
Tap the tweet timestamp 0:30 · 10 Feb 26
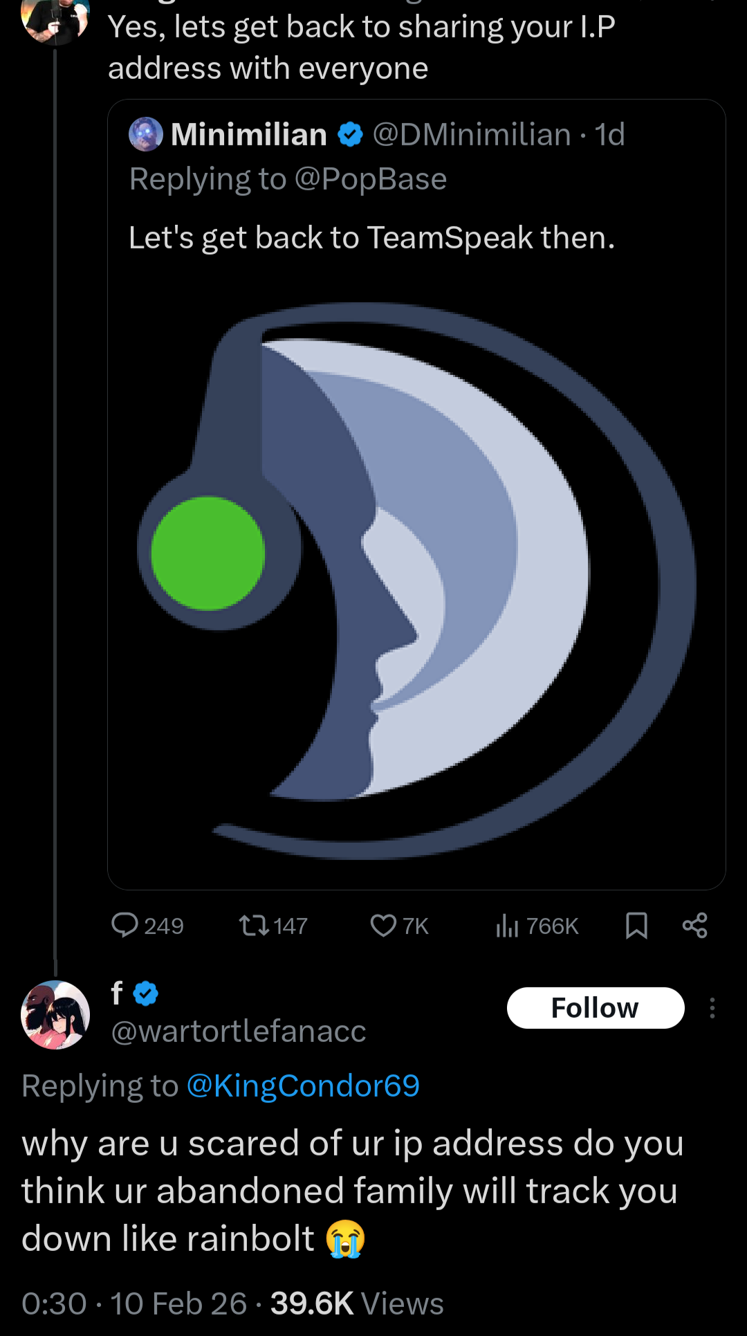(x=134, y=1303)
